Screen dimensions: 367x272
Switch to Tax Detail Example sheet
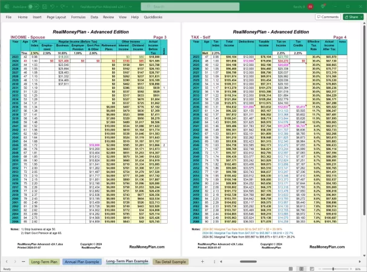(170, 261)
